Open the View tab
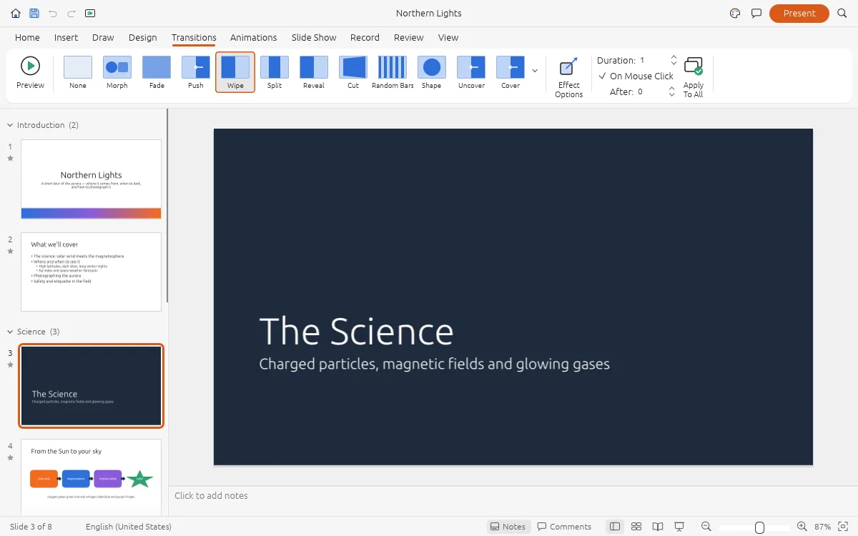Viewport: 858px width, 536px height. pos(448,37)
